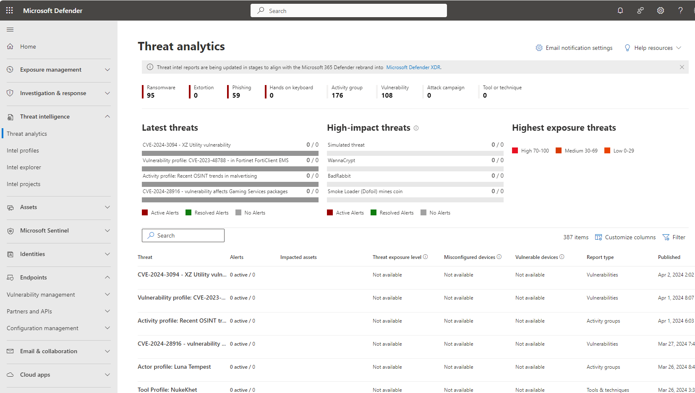Open Intel projects in sidebar
The image size is (695, 393).
point(24,184)
